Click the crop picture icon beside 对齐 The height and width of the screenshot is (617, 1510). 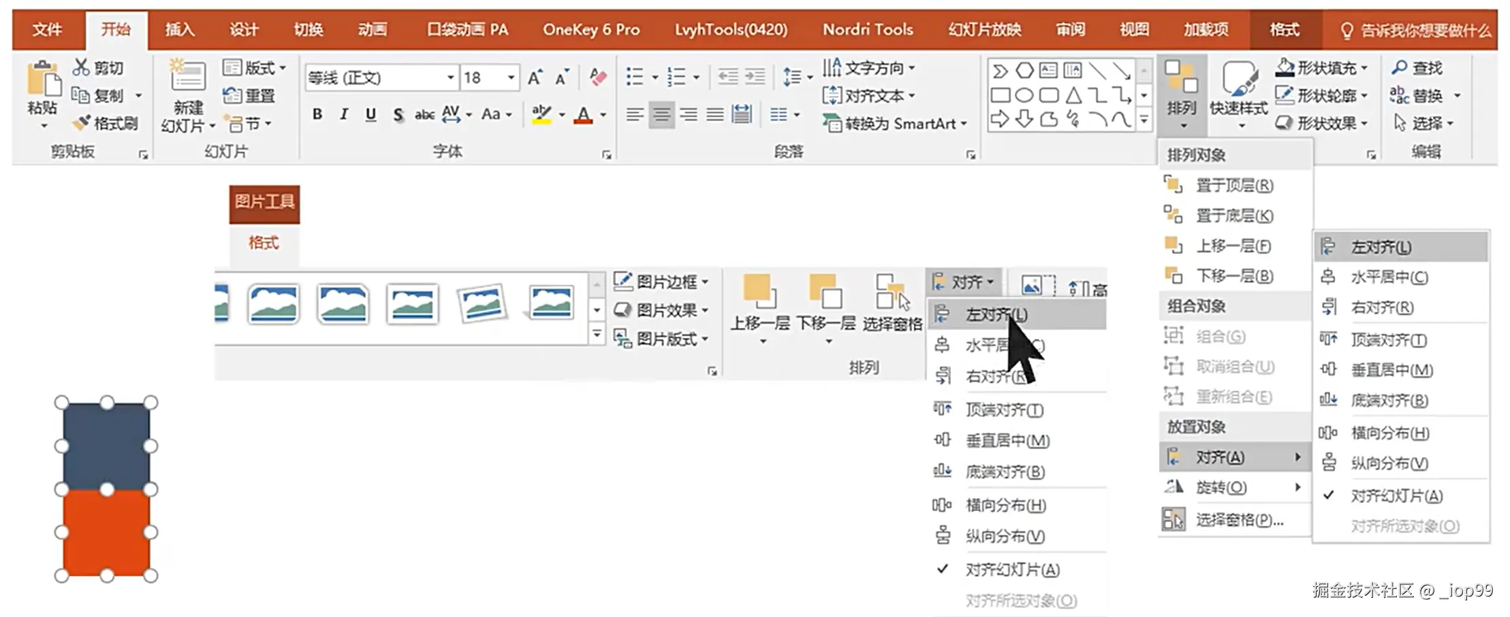1037,284
